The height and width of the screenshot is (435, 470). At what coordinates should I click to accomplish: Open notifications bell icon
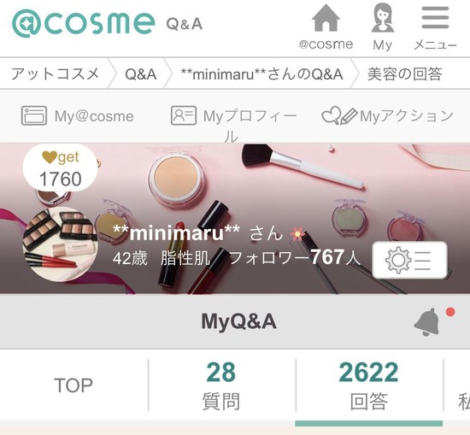click(x=426, y=322)
